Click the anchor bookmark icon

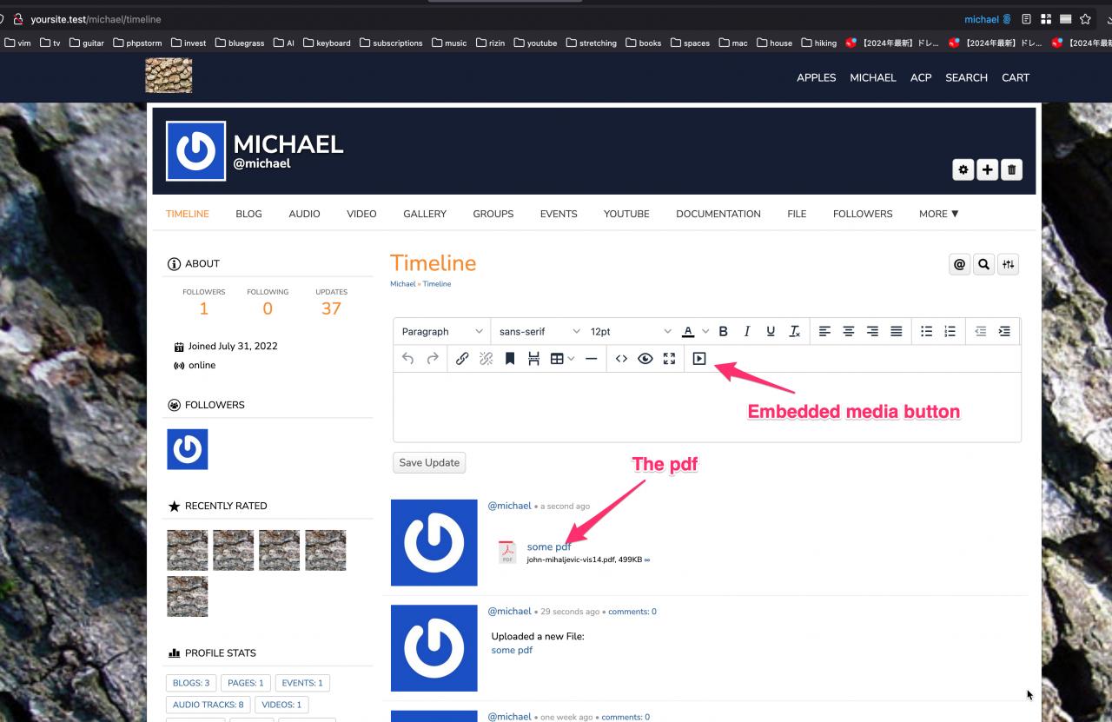[x=510, y=359]
